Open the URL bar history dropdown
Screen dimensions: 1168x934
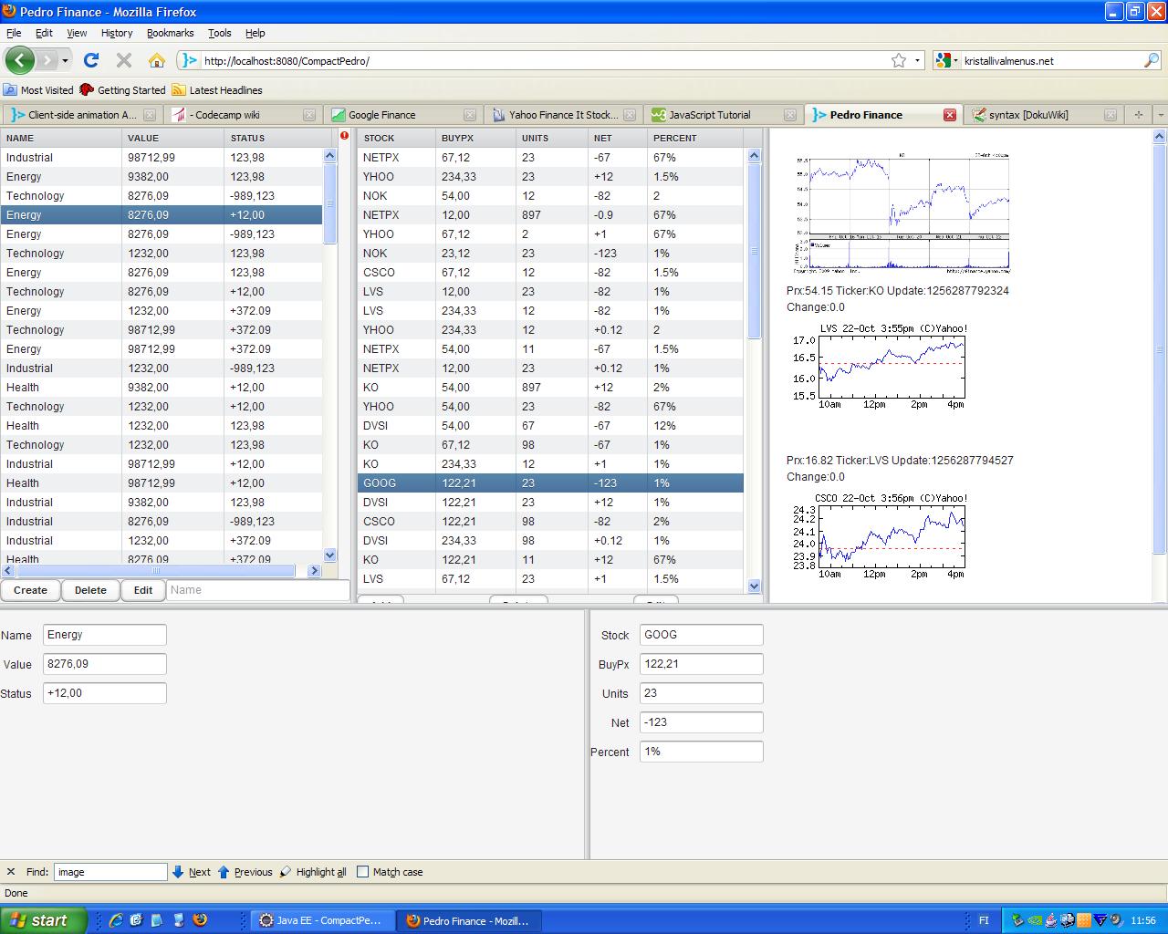click(917, 60)
